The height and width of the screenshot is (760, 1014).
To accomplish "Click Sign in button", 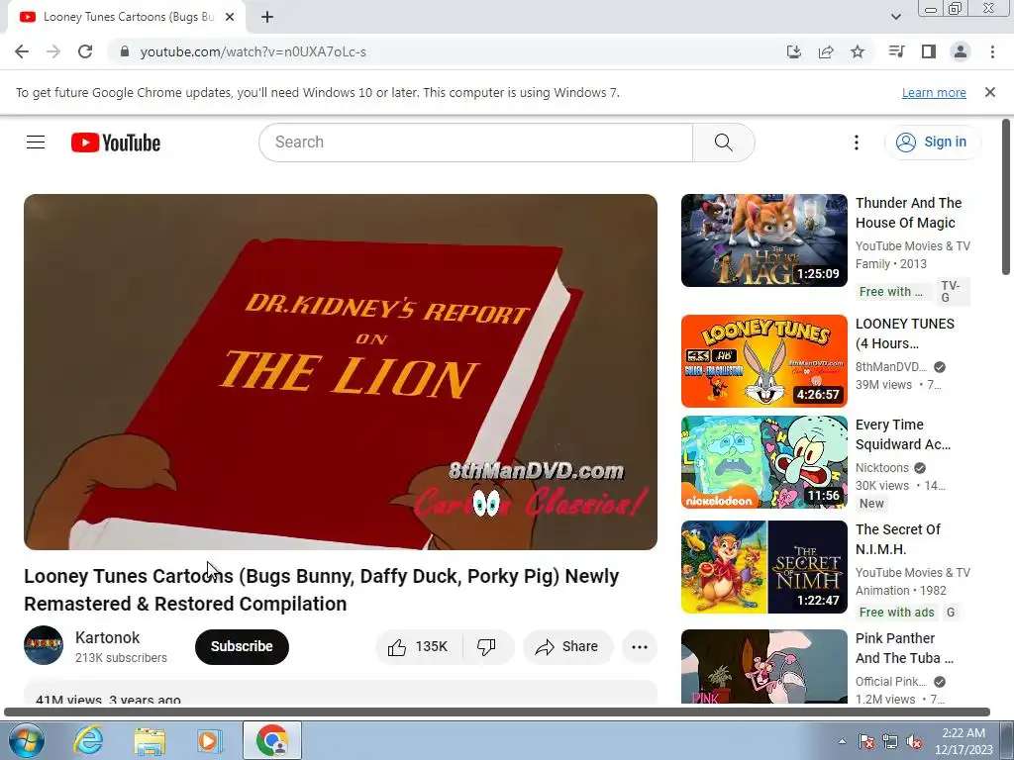I will [x=932, y=142].
